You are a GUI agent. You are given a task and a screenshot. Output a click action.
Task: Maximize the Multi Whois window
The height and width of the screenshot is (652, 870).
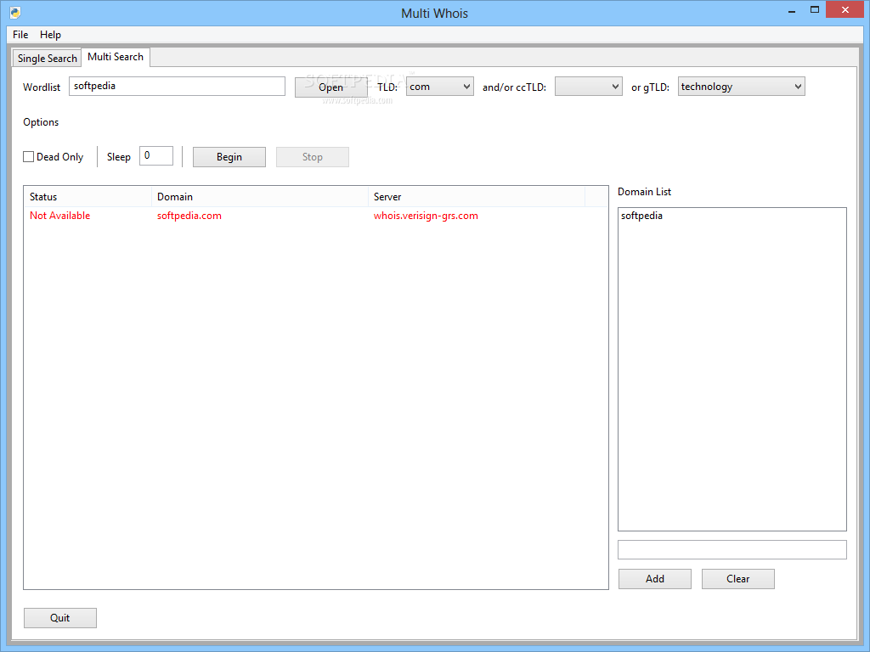tap(815, 10)
